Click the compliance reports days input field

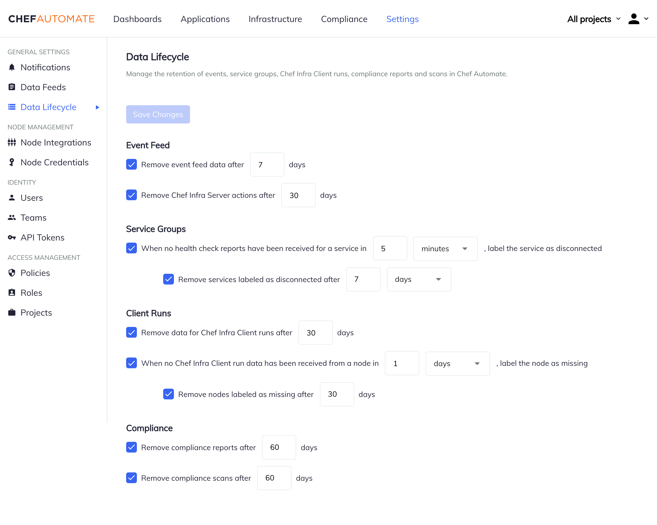click(x=279, y=447)
